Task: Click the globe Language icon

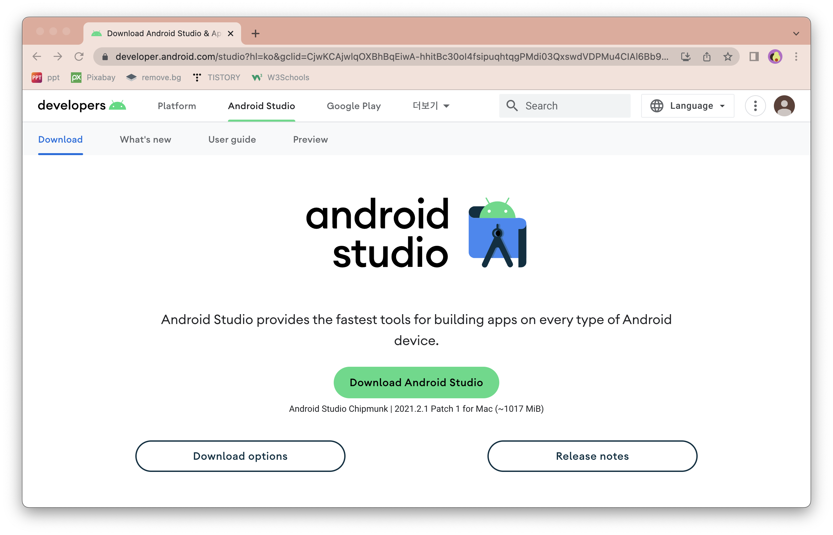Action: [x=657, y=105]
